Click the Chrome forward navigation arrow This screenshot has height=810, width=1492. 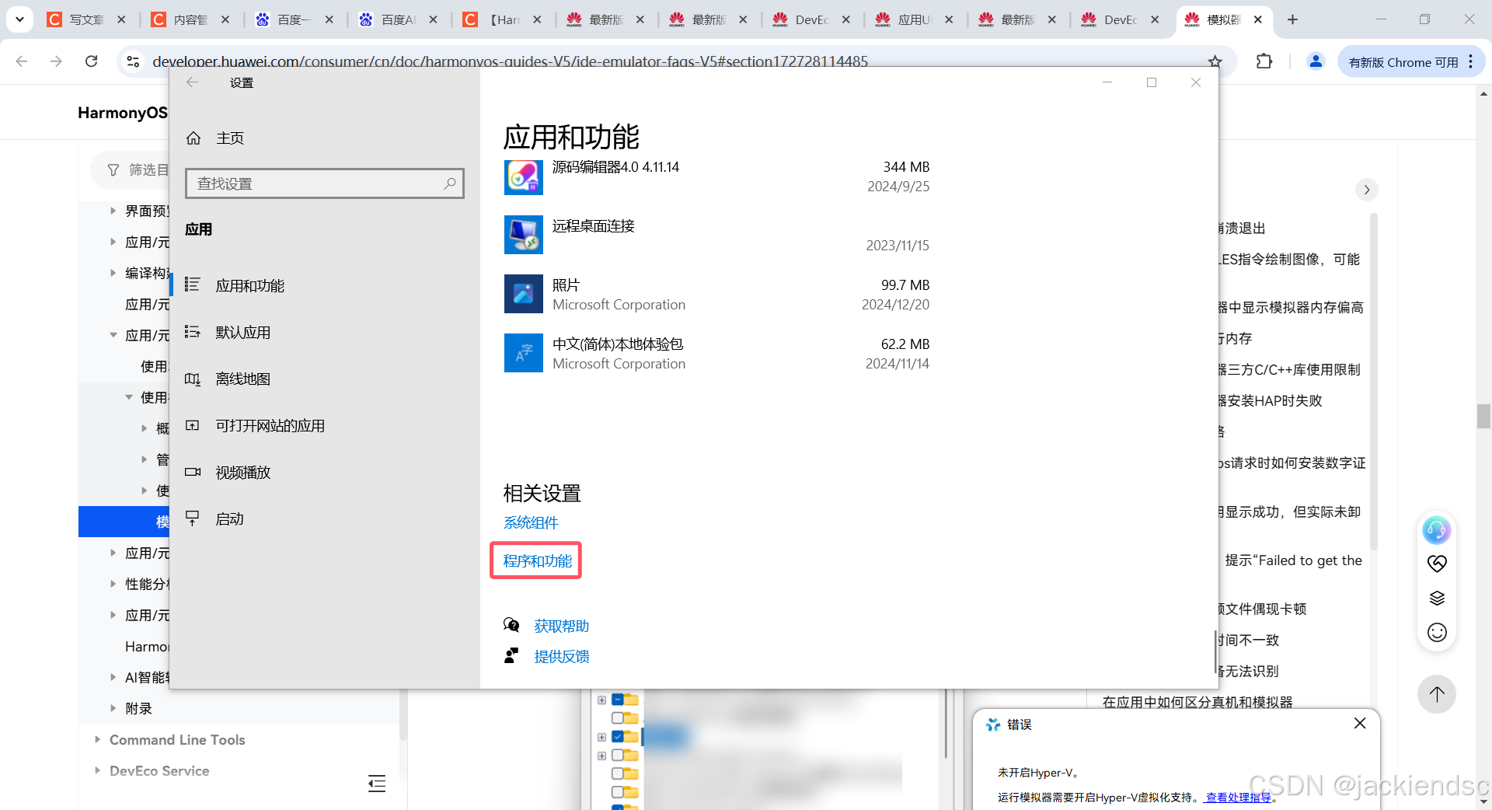click(x=56, y=61)
